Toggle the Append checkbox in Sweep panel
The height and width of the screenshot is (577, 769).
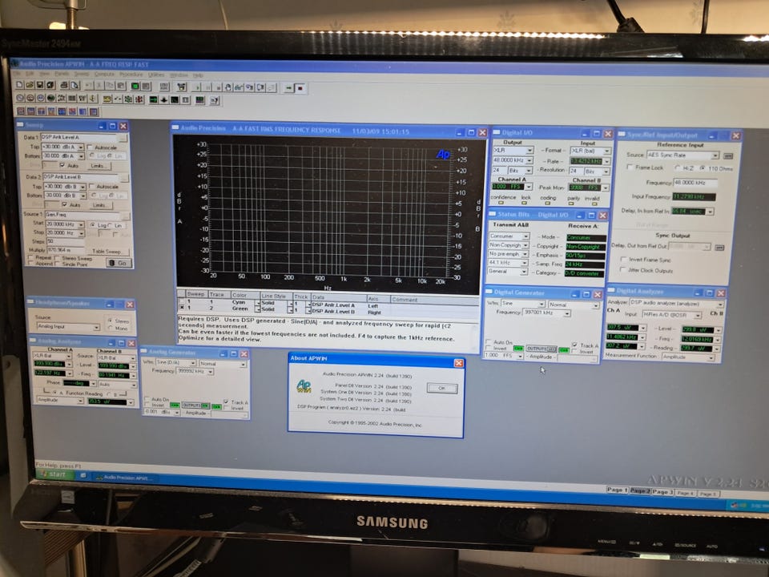pos(32,264)
